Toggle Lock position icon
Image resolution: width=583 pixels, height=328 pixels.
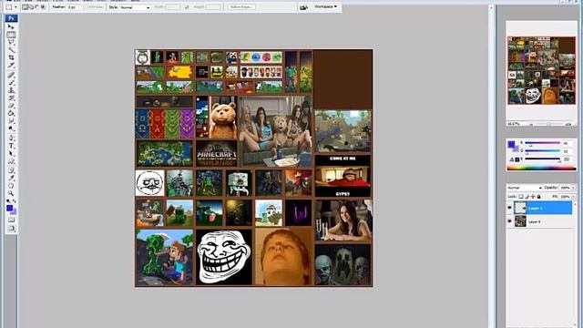coord(533,197)
